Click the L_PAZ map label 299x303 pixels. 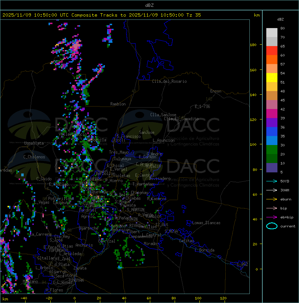tap(243, 264)
